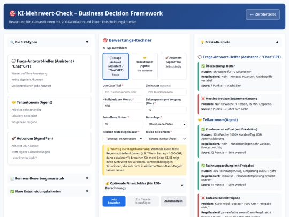Click speech bubble icon in Frage-Antwort-Helfer examples heading
The image size is (289, 217).
pyautogui.click(x=200, y=57)
